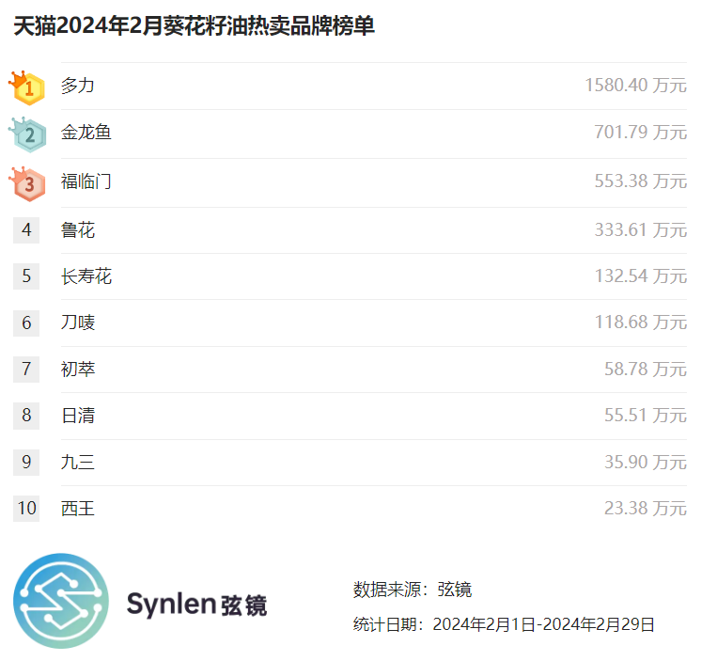Click the bronze rank 3 medal icon
The width and height of the screenshot is (702, 661).
[x=27, y=183]
